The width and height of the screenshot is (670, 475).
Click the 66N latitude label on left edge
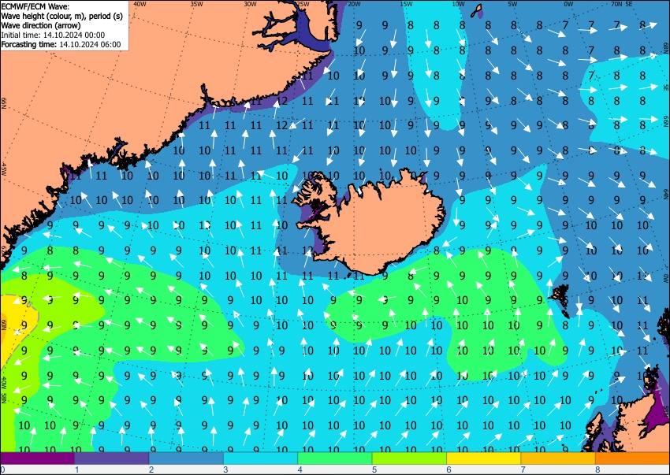4,103
